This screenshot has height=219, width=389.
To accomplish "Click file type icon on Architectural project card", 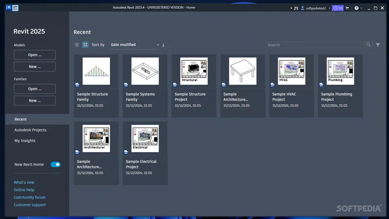I will (77, 152).
